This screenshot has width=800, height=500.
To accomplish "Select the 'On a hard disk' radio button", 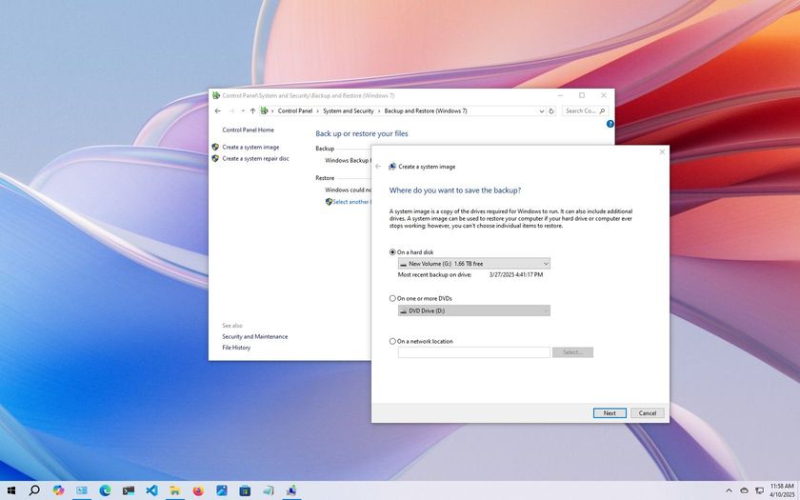I will [x=392, y=252].
